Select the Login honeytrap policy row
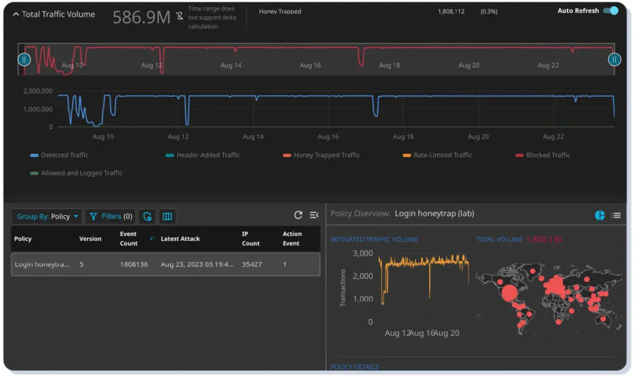Viewport: 633px width, 377px height. (166, 265)
